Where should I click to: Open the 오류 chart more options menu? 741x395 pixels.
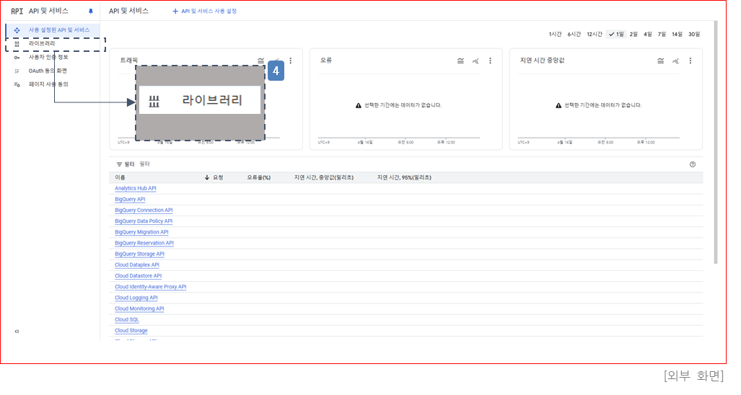tap(490, 61)
